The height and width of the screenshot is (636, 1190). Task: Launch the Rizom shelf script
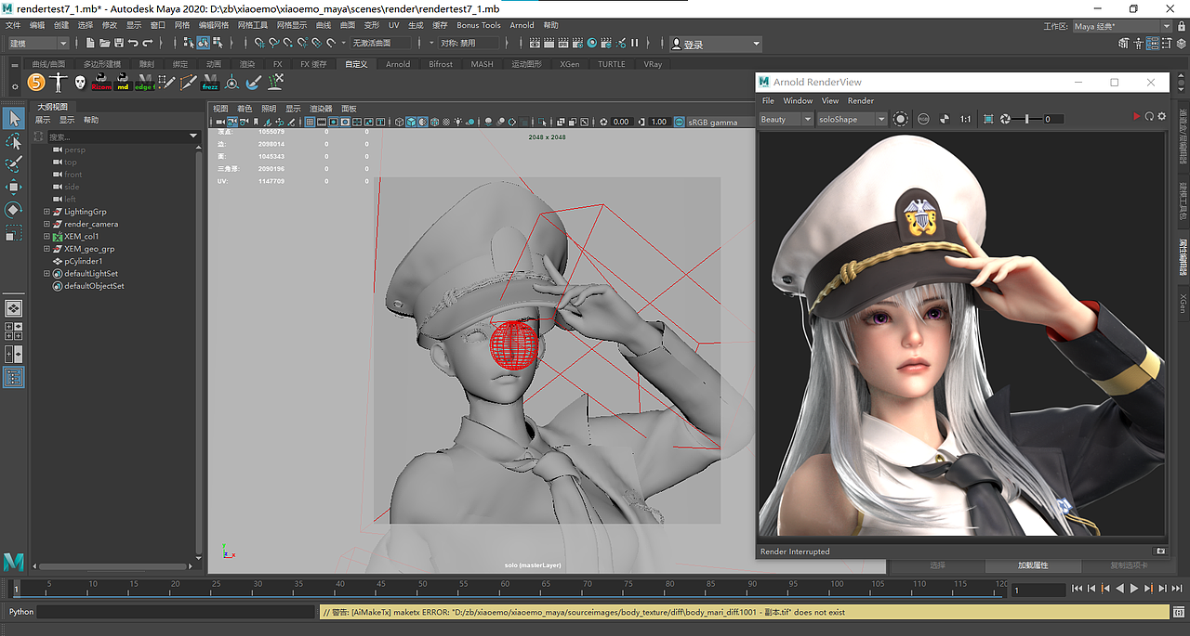pyautogui.click(x=101, y=83)
